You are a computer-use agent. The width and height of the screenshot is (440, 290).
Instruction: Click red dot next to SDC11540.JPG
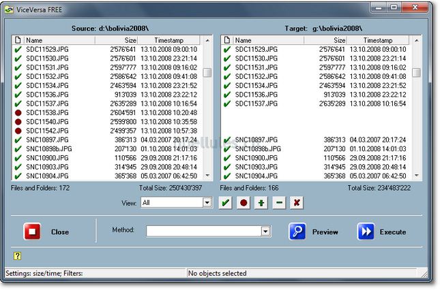18,122
